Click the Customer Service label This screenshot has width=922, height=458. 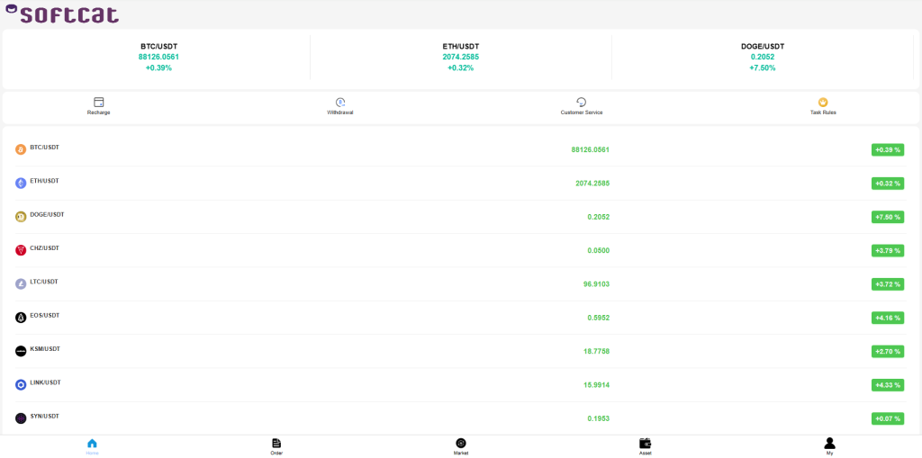pos(582,112)
